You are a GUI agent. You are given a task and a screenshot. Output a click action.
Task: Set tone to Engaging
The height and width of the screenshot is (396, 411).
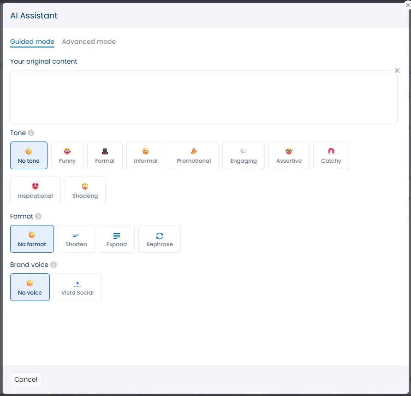(x=244, y=155)
